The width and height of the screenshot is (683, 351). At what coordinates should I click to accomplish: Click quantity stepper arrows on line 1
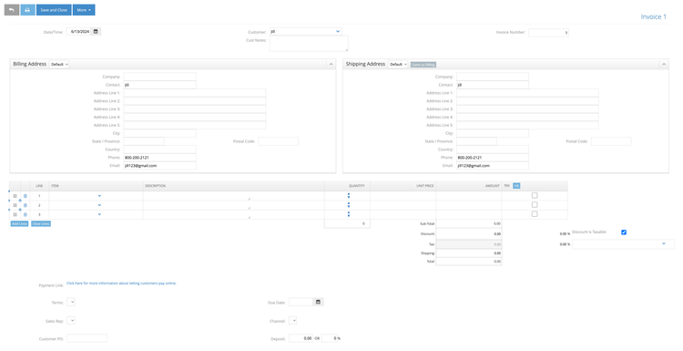[349, 196]
